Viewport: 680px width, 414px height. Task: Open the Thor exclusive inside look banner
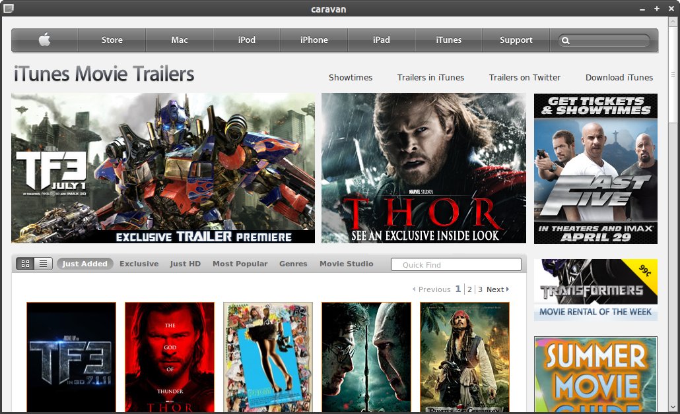424,168
